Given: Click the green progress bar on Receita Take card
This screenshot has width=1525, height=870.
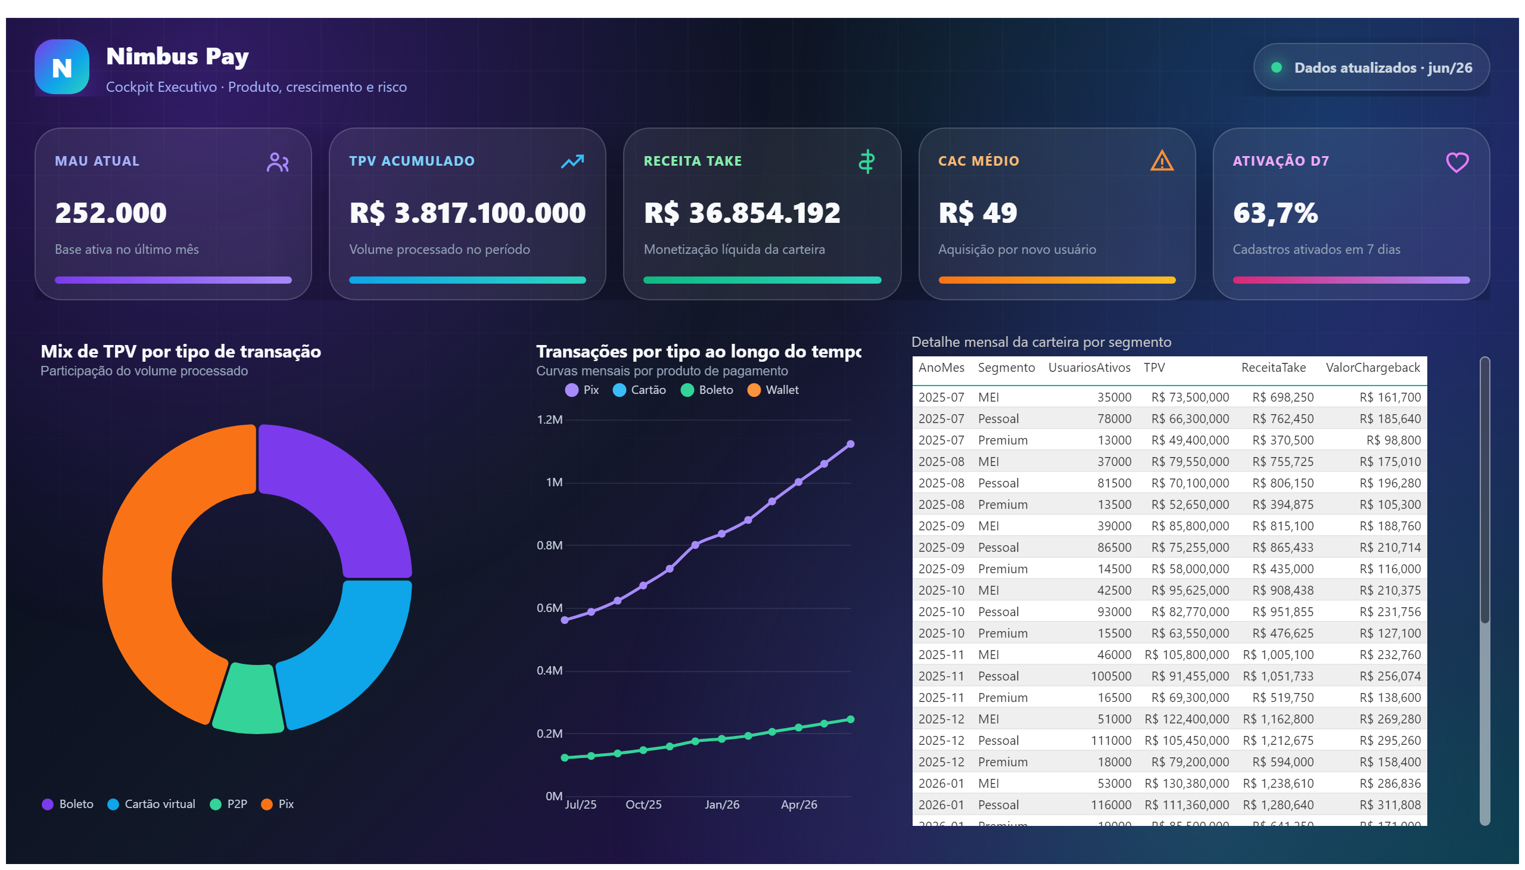Looking at the screenshot, I should 762,280.
